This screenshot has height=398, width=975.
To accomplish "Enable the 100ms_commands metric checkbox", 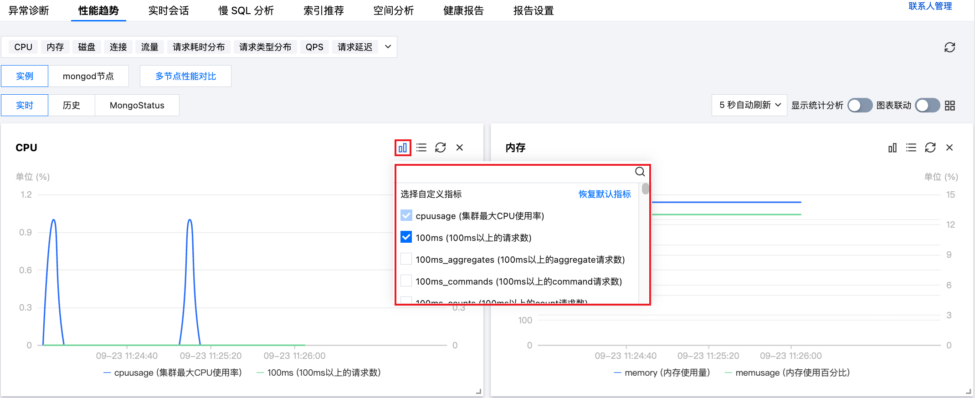I will pyautogui.click(x=406, y=281).
